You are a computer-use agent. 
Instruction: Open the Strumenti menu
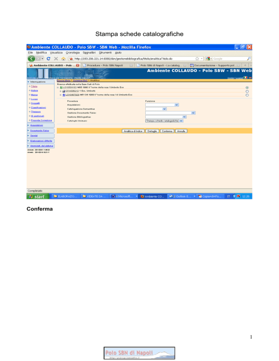[x=105, y=53]
